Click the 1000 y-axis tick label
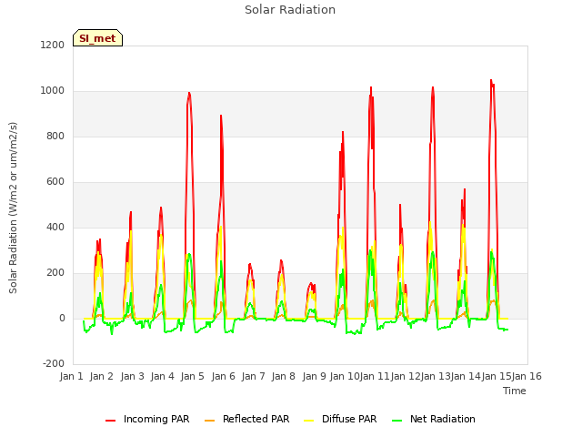This screenshot has height=437, width=582. tap(53, 91)
